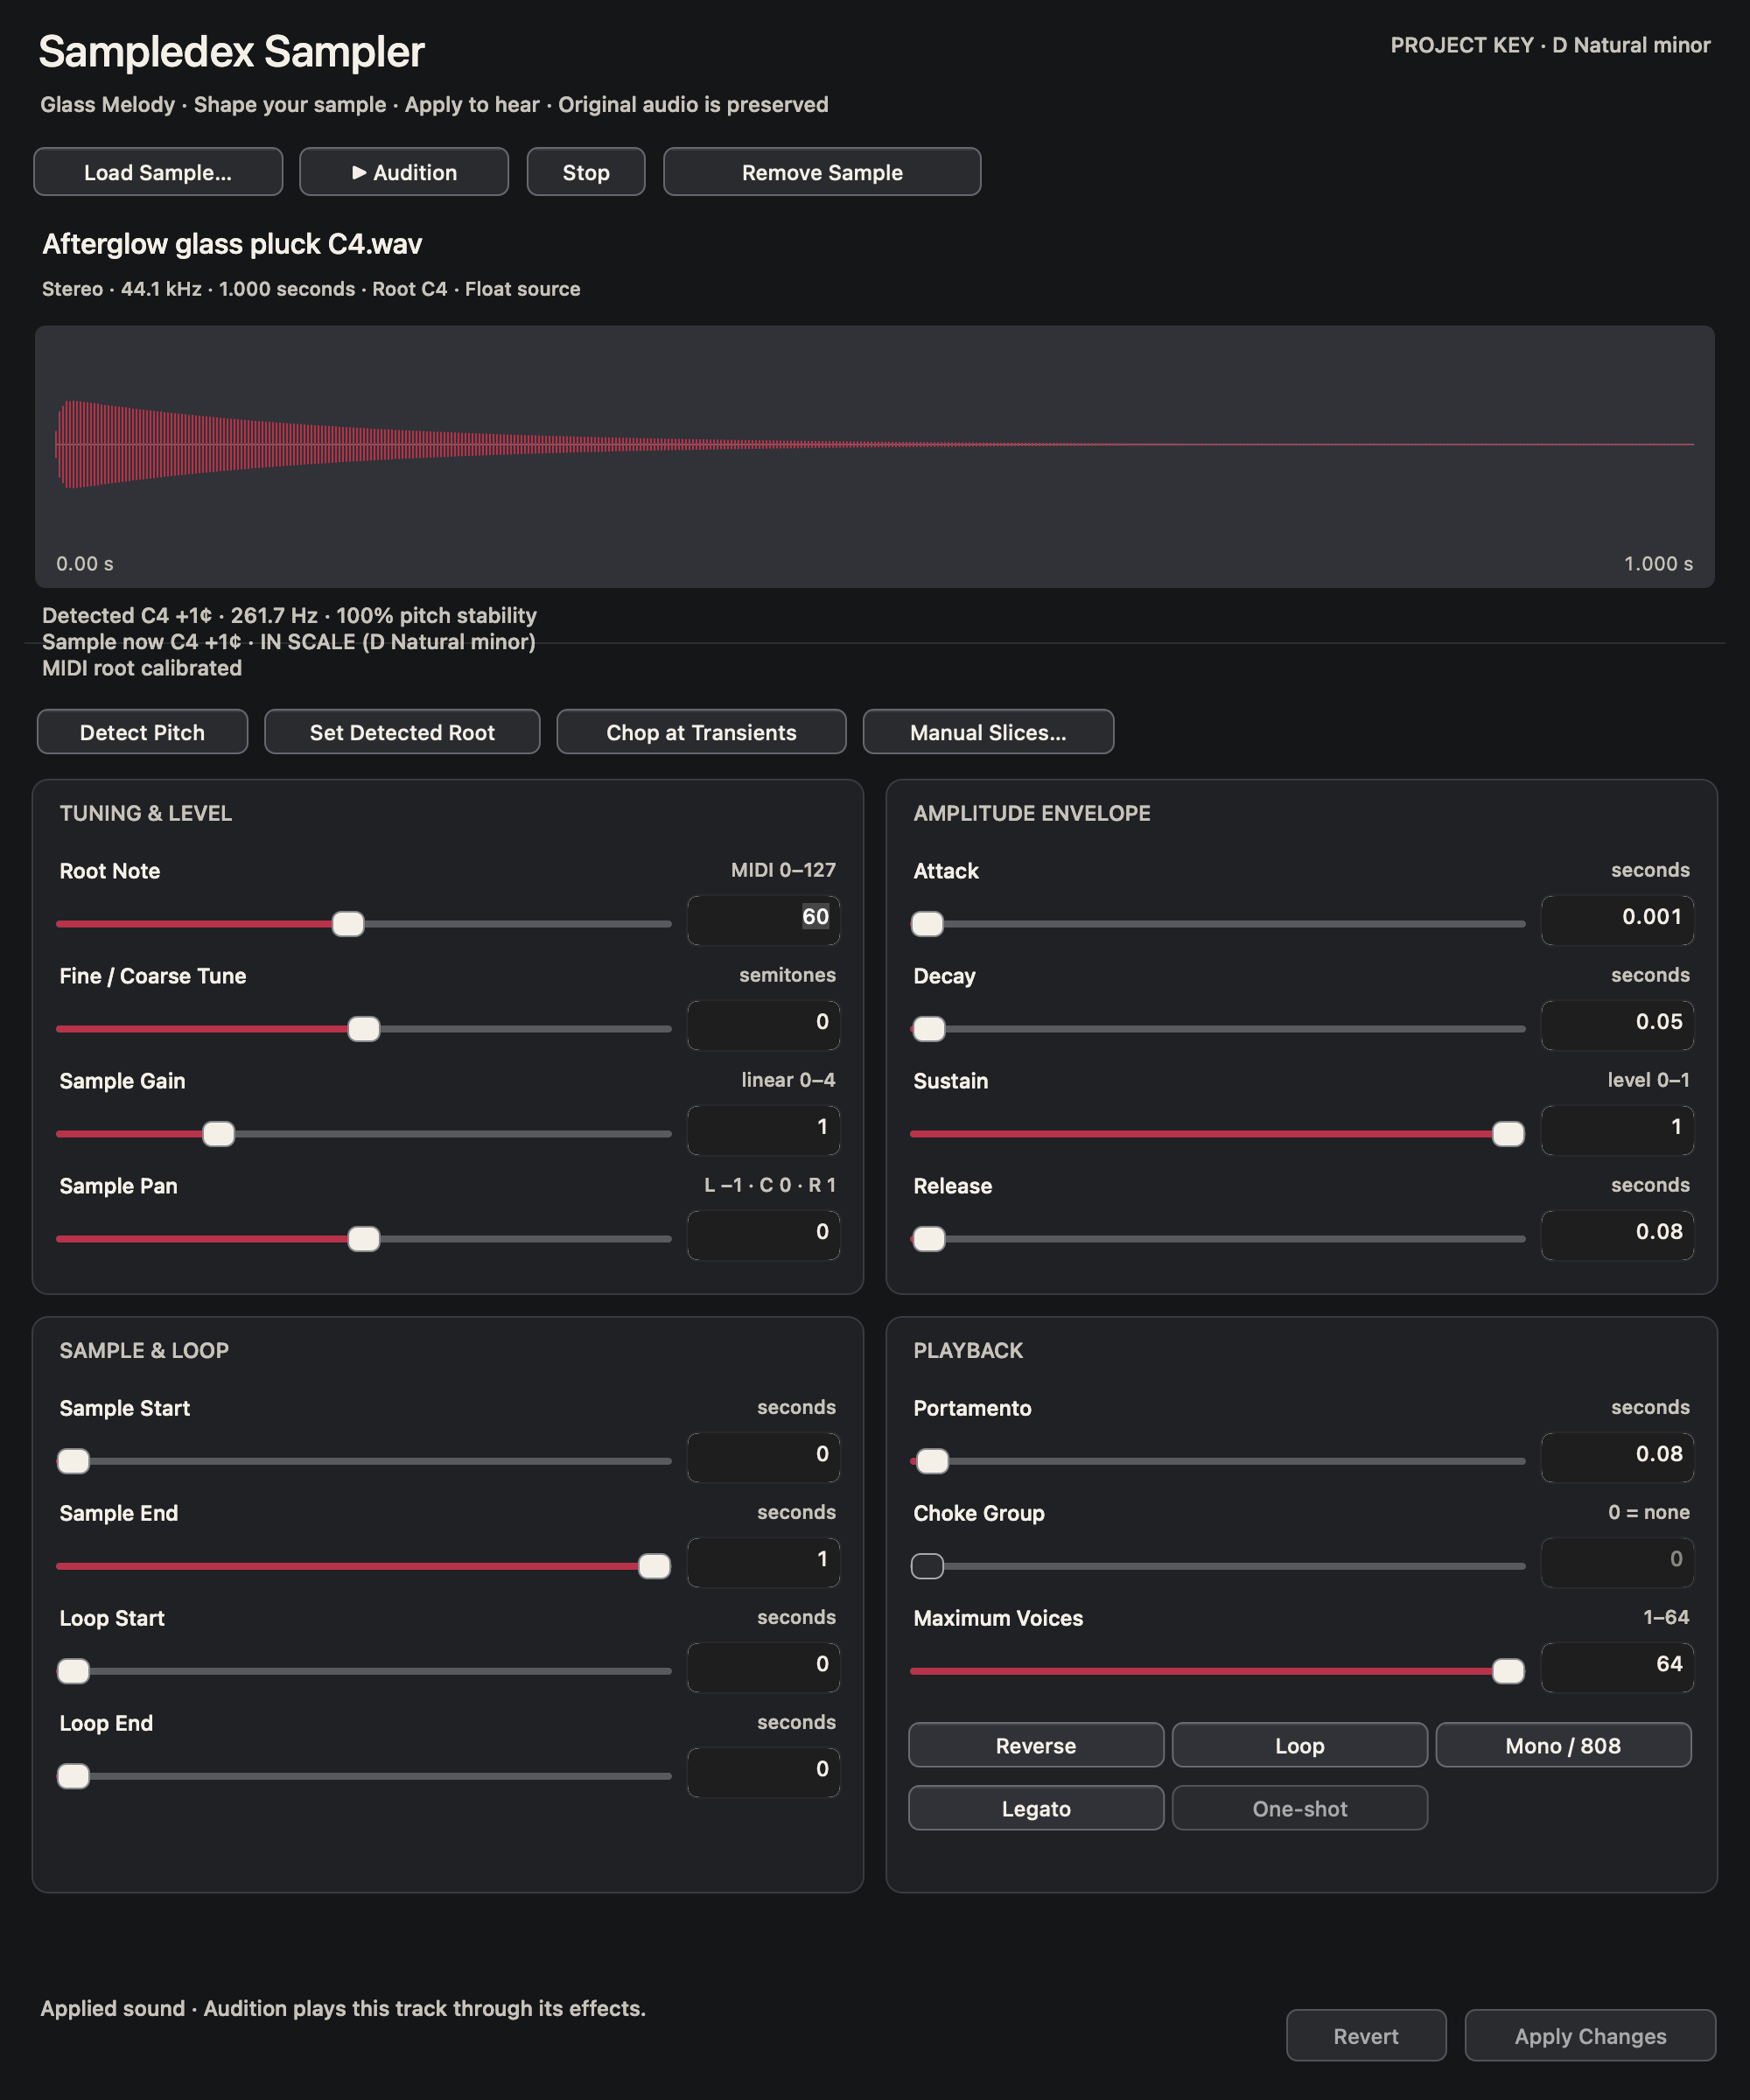Click inside the sample waveform display
The image size is (1750, 2100).
pyautogui.click(x=875, y=456)
